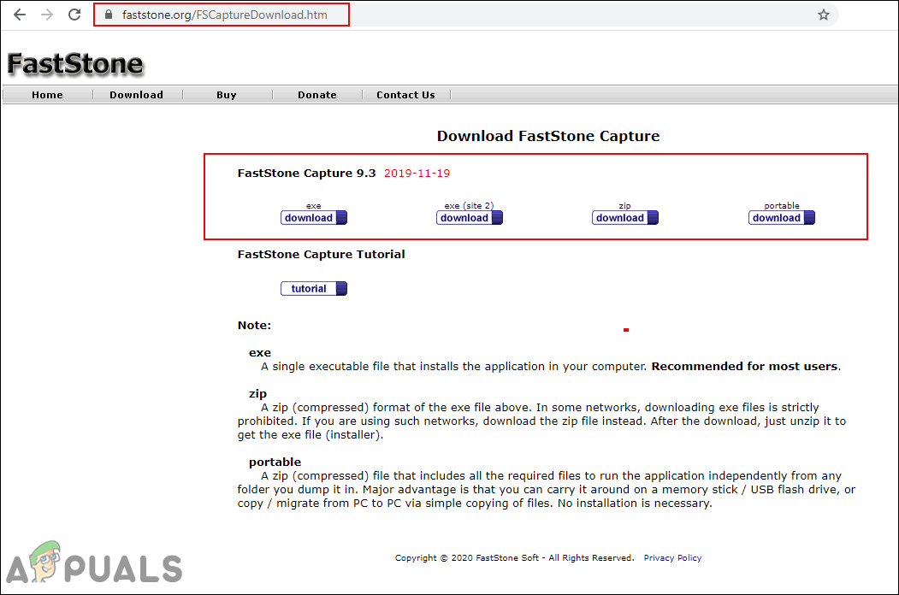Image resolution: width=899 pixels, height=595 pixels.
Task: Click the faststone.org address bar URL
Action: [x=225, y=15]
